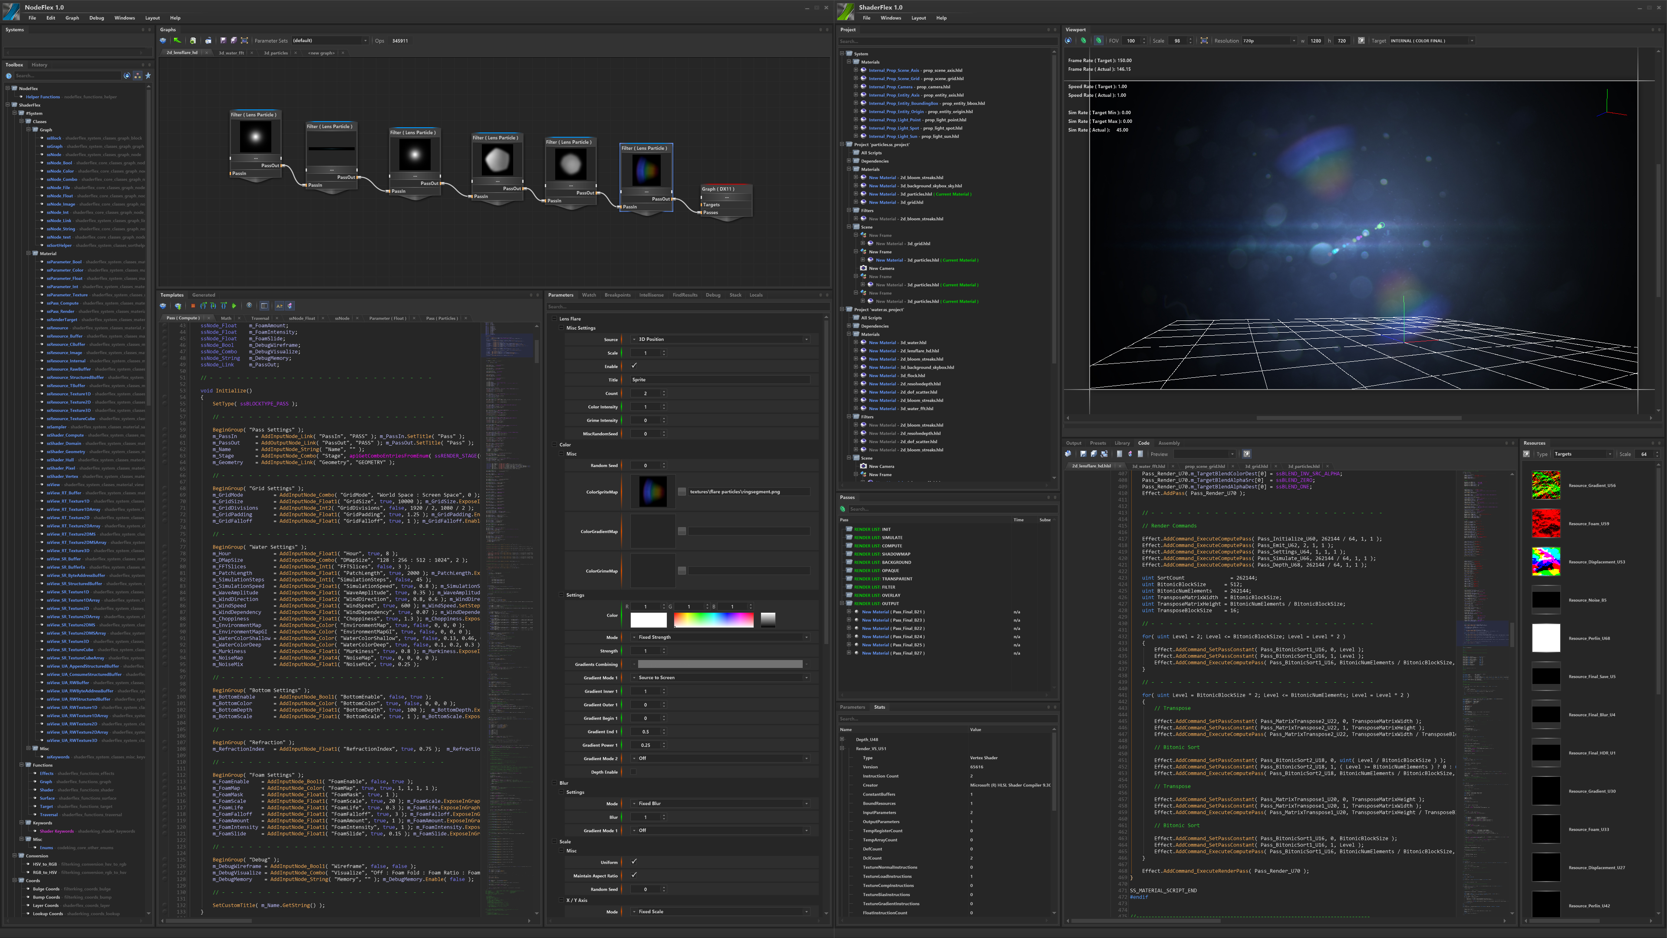Screen dimensions: 1667x938
Task: Click the green play button in Templates toolbar
Action: 234,306
